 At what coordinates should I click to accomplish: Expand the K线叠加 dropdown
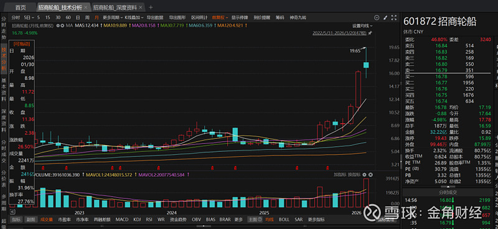pos(134,17)
